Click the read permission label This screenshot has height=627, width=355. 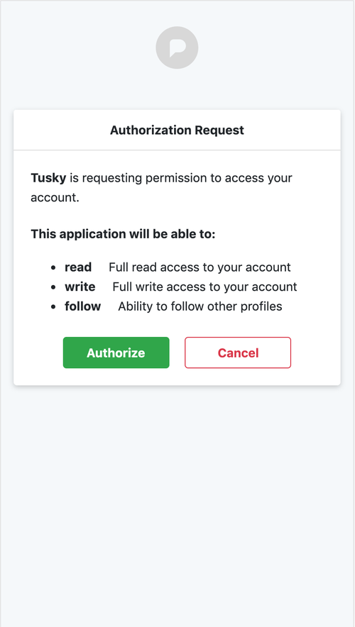coord(78,267)
